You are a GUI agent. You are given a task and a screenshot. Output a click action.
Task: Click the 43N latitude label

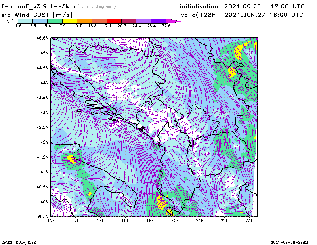point(44,112)
